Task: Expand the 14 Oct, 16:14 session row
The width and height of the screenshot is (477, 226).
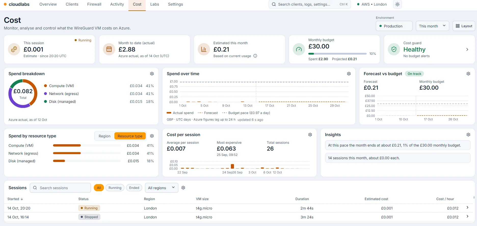Action: point(467,216)
